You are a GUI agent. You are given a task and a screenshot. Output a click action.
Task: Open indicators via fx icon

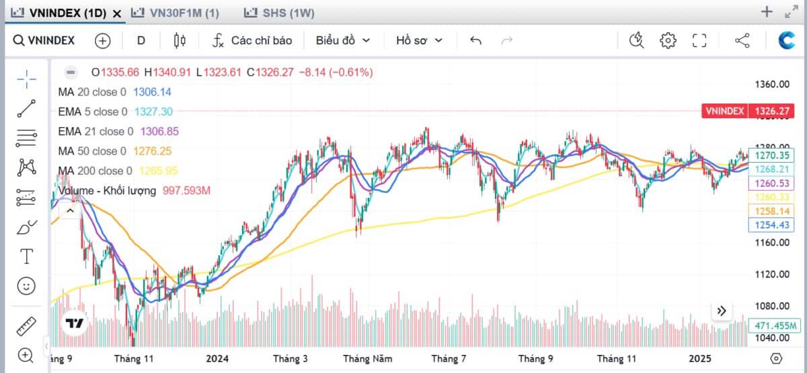tap(218, 40)
